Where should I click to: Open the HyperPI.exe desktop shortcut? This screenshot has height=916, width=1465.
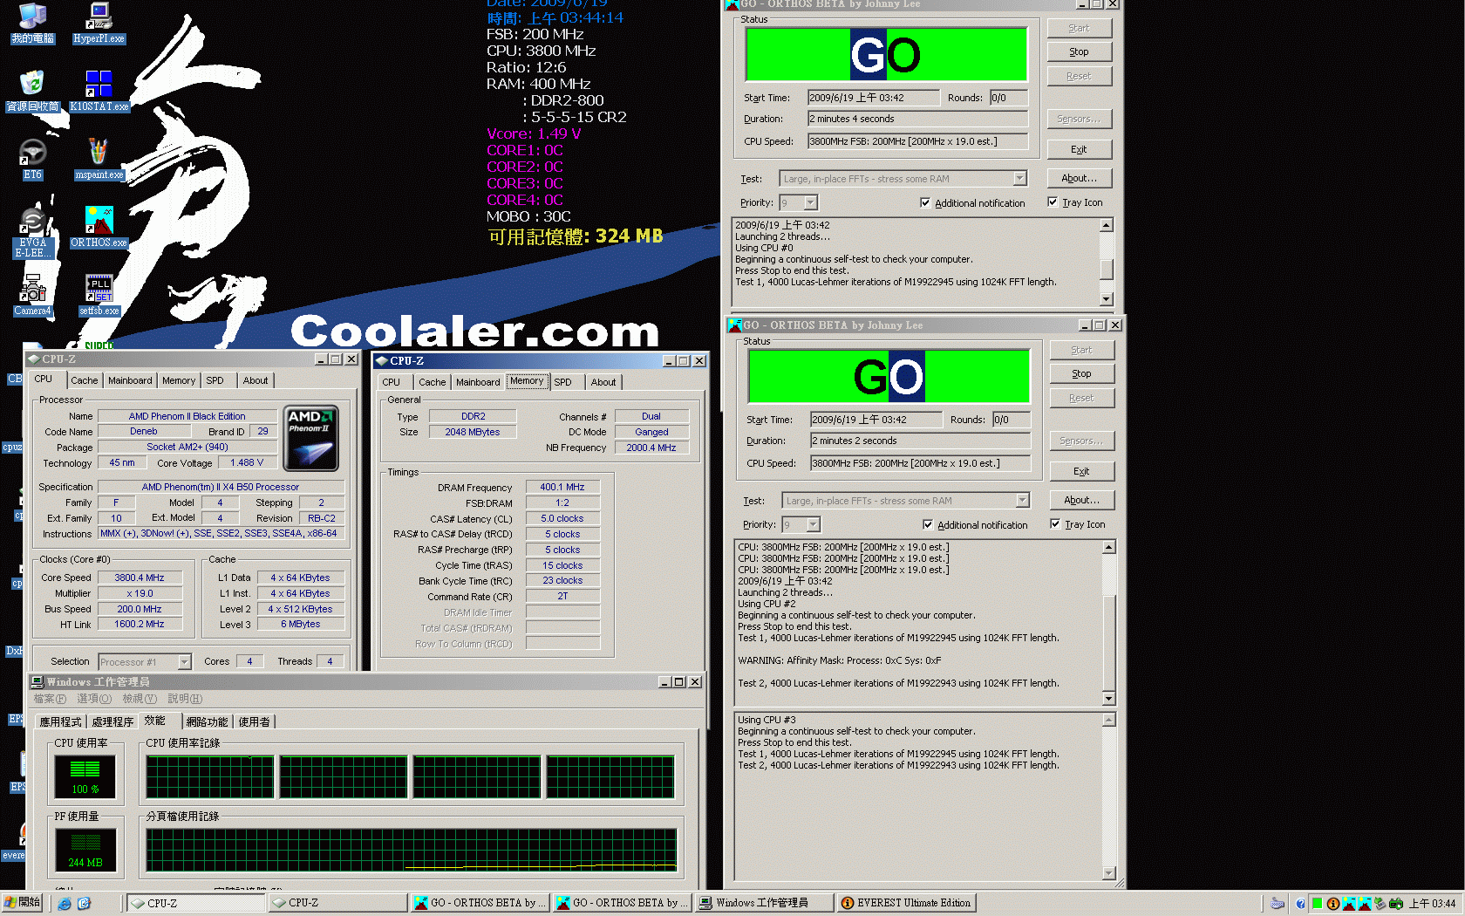(99, 23)
